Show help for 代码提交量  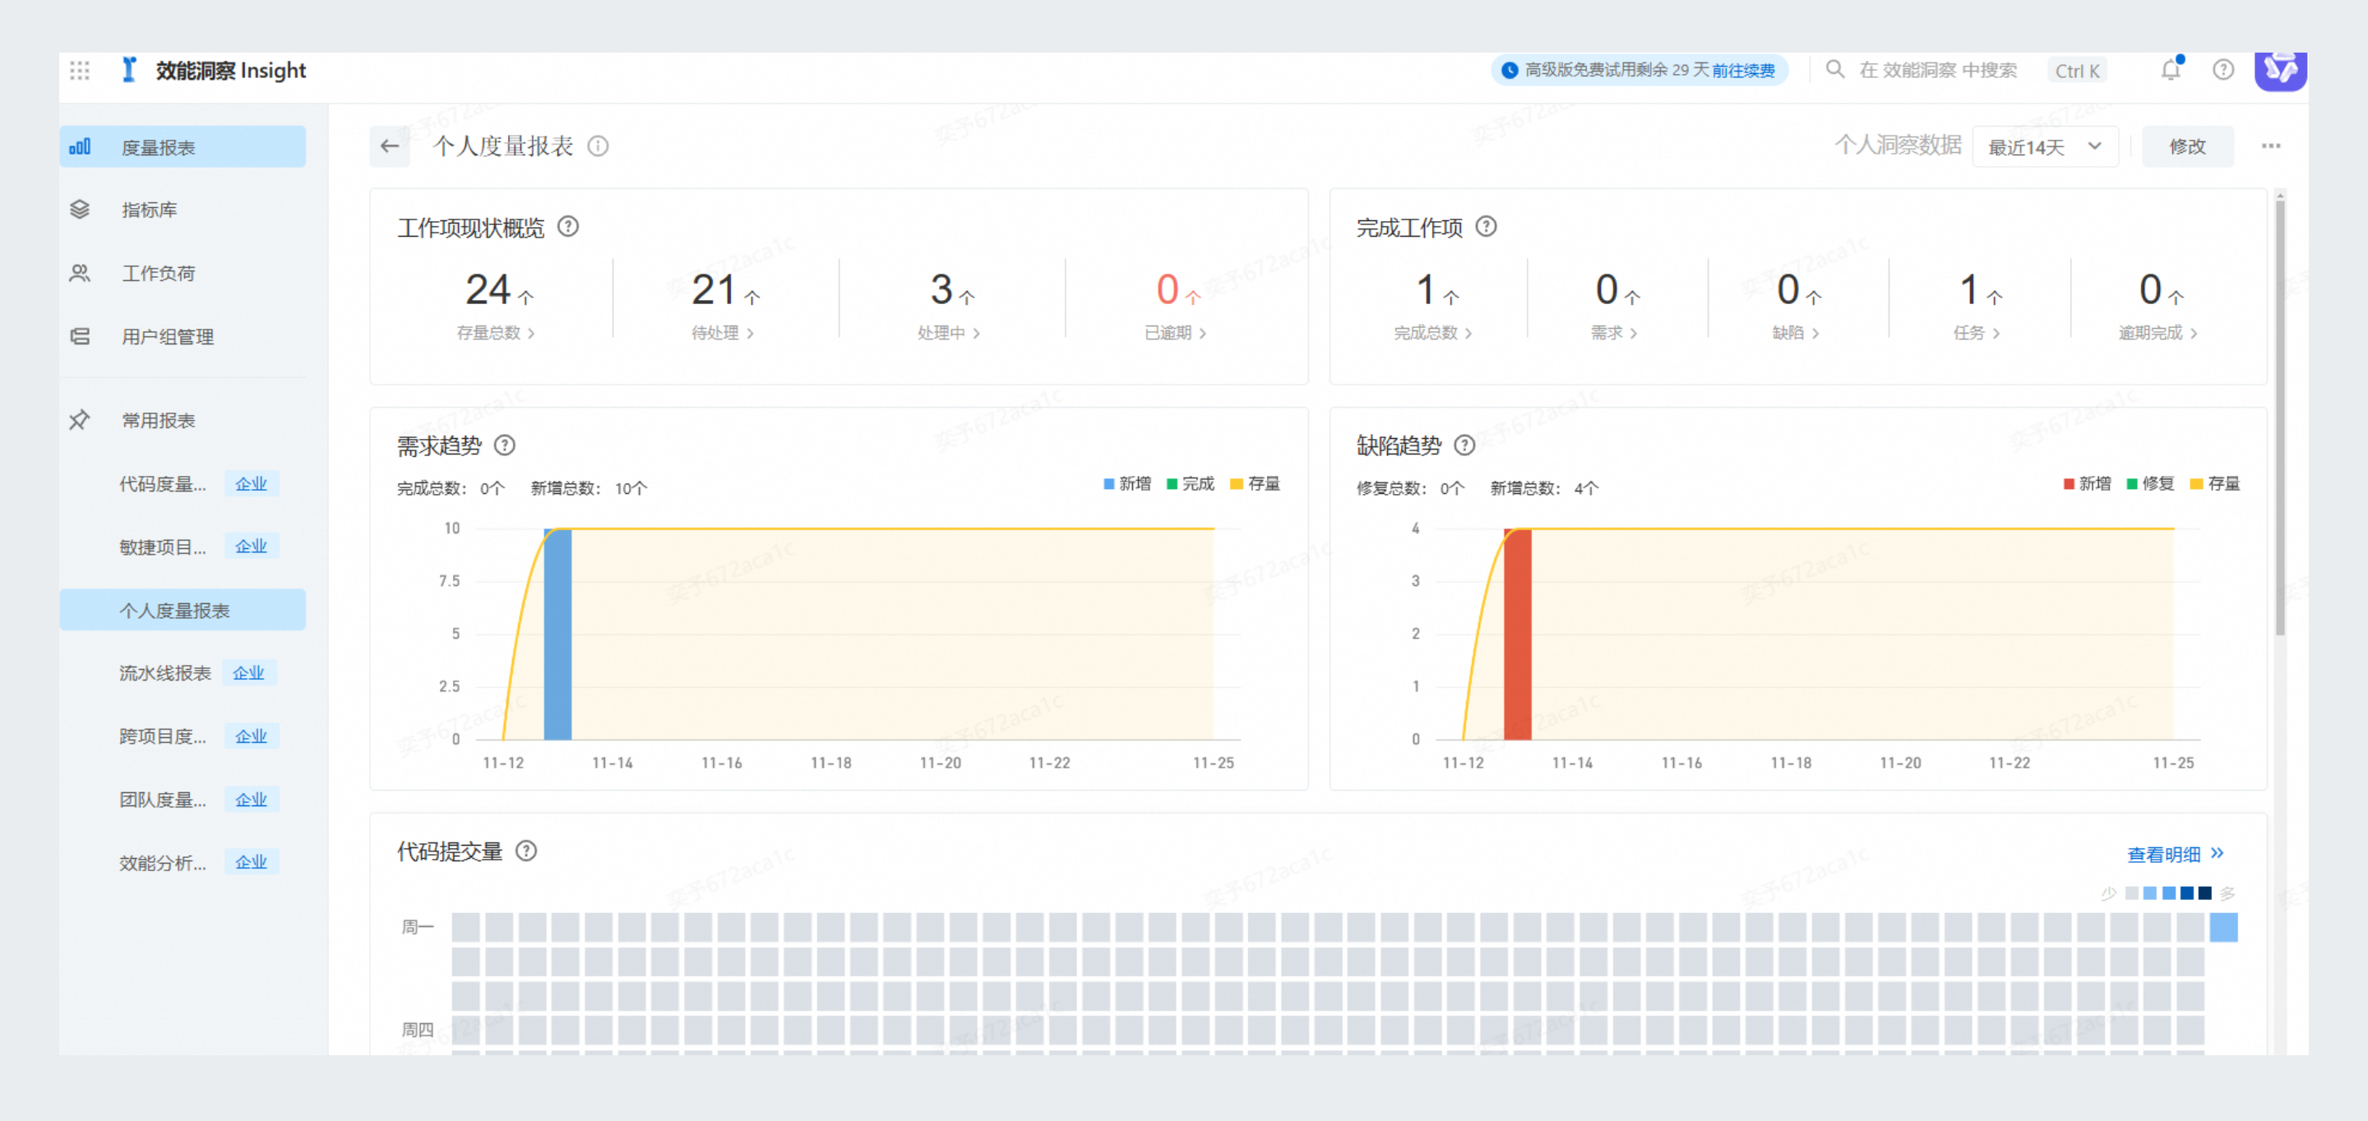click(526, 851)
